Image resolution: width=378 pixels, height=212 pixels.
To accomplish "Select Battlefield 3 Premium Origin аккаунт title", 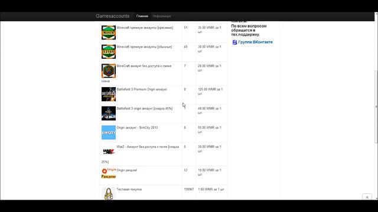I will point(142,89).
